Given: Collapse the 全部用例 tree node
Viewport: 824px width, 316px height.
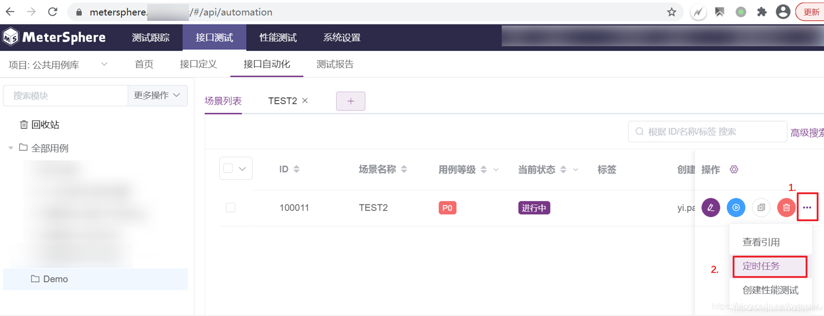Looking at the screenshot, I should pyautogui.click(x=11, y=148).
